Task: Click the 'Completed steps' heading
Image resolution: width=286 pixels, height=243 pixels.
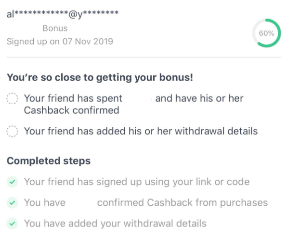Action: (x=49, y=161)
